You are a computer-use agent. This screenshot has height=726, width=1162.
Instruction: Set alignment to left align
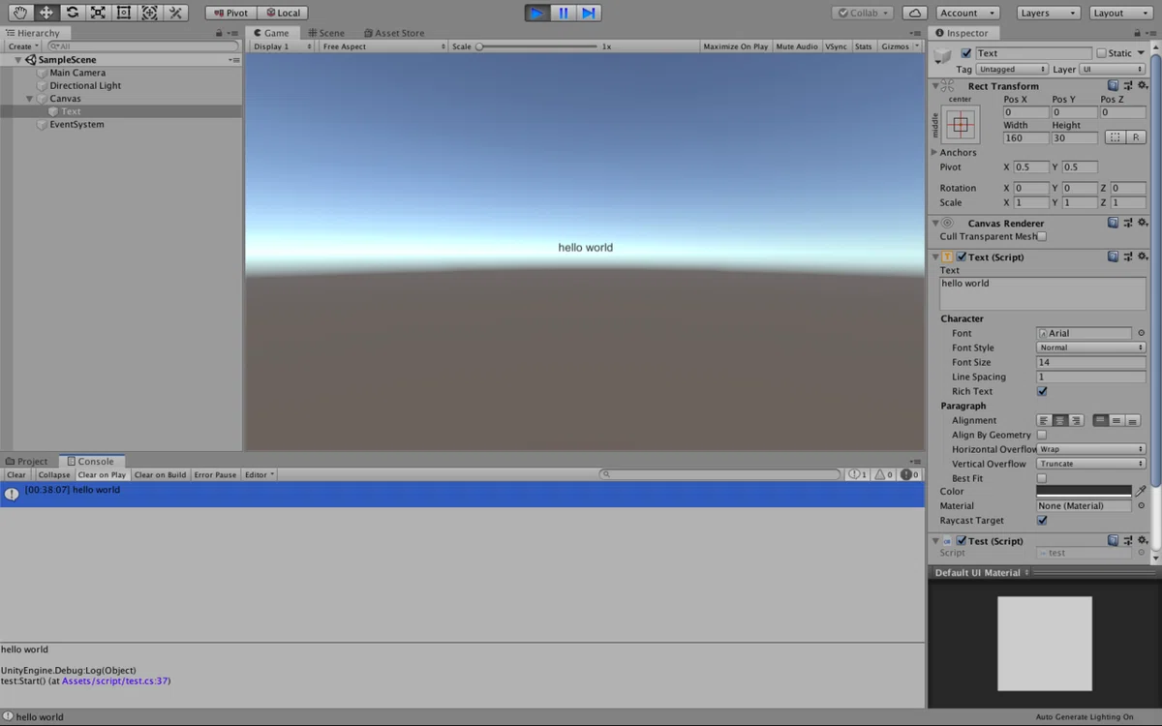[x=1044, y=420]
